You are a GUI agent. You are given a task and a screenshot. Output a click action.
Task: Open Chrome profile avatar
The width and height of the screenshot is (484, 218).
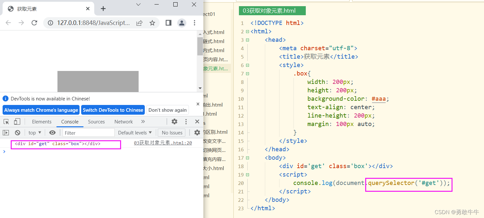tap(182, 23)
